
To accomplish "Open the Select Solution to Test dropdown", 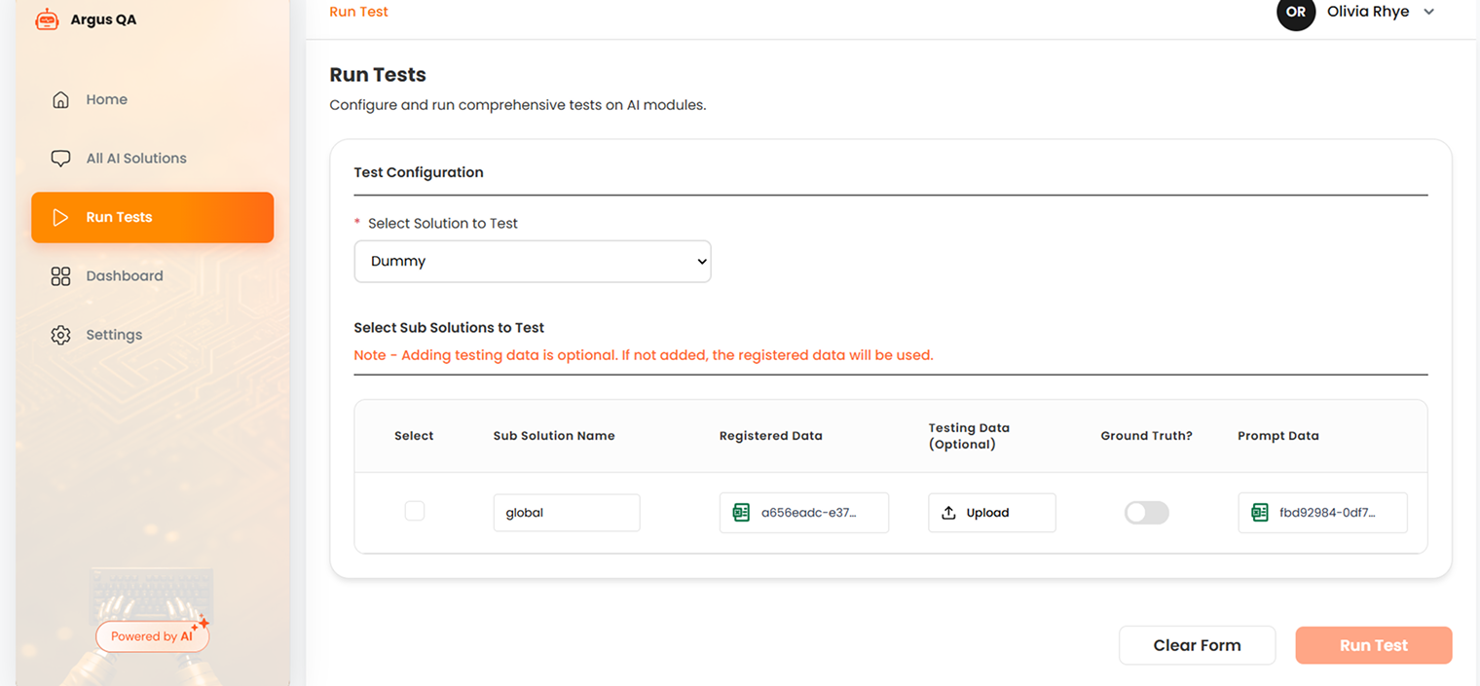I will (533, 262).
